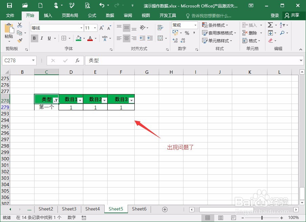The height and width of the screenshot is (222, 306).
Task: Expand the Name Box dropdown next to C278
Action: click(33, 60)
